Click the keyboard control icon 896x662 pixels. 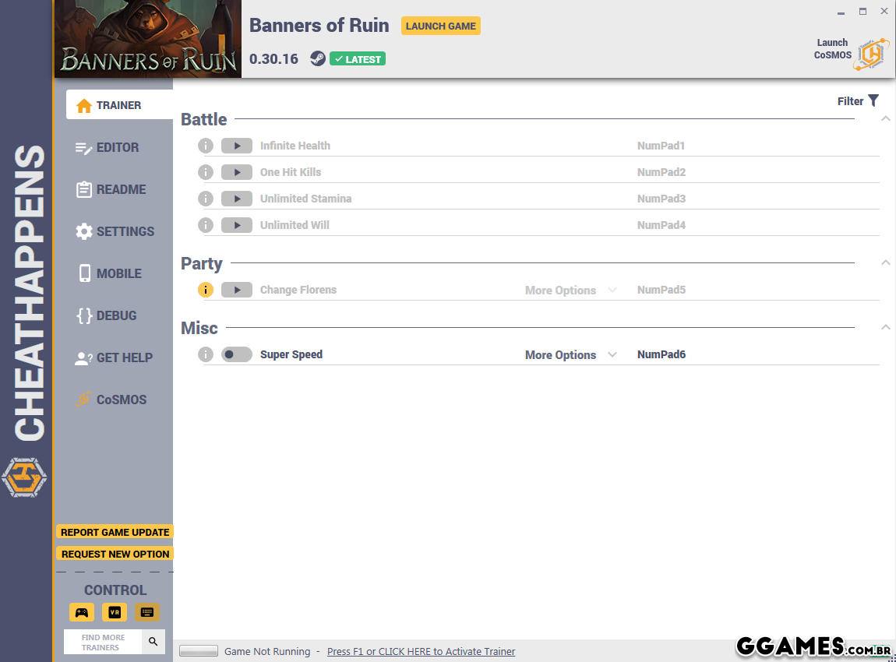(x=146, y=612)
